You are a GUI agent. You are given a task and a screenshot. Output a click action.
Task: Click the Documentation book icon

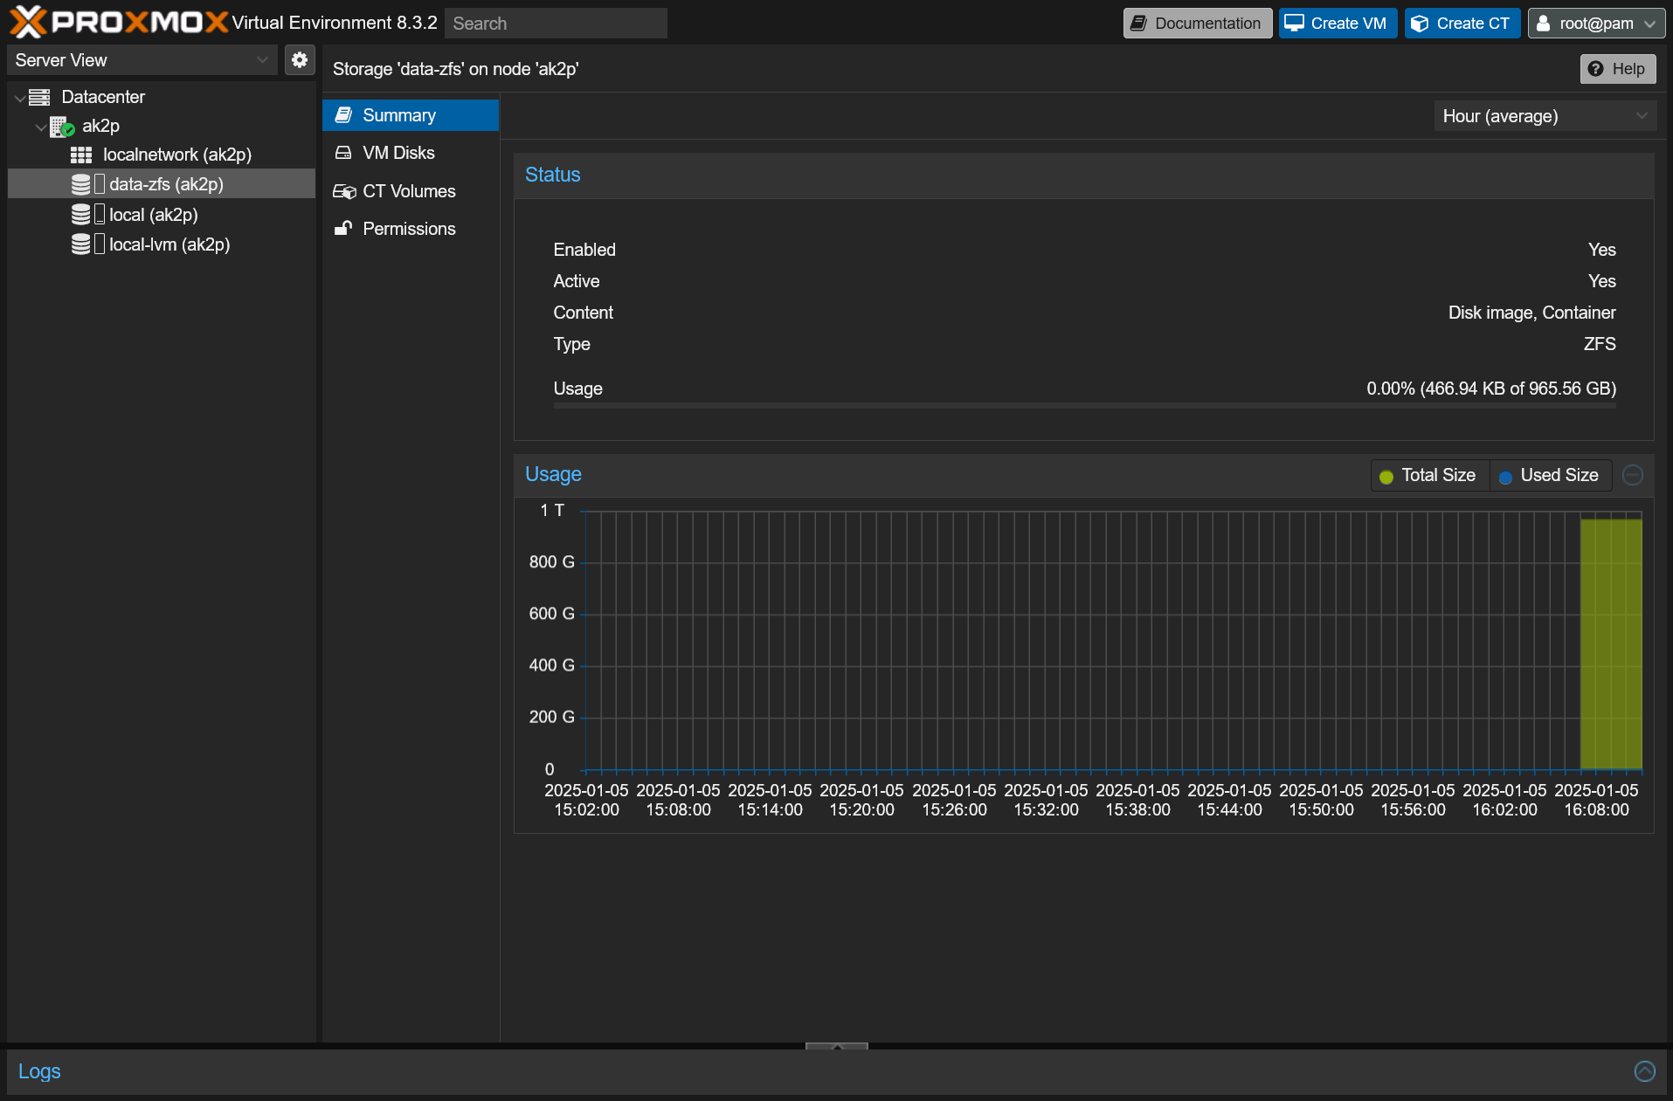[x=1138, y=24]
